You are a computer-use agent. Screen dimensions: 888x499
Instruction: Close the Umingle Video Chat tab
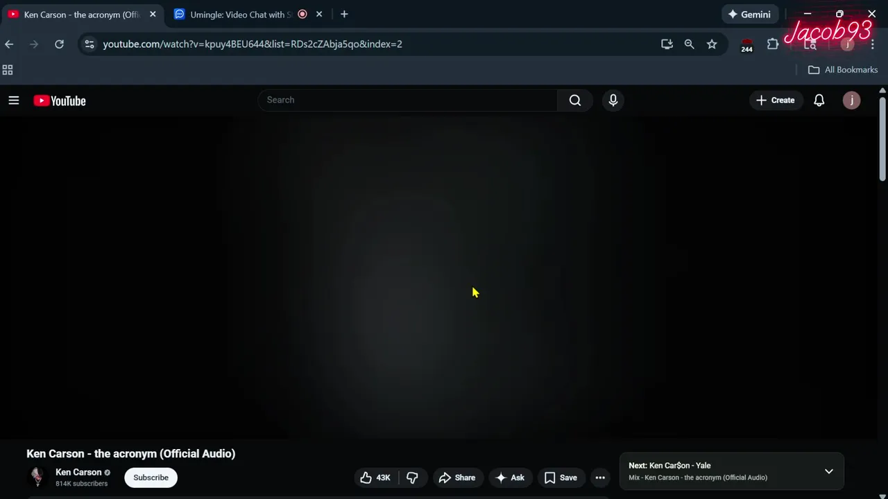point(319,14)
